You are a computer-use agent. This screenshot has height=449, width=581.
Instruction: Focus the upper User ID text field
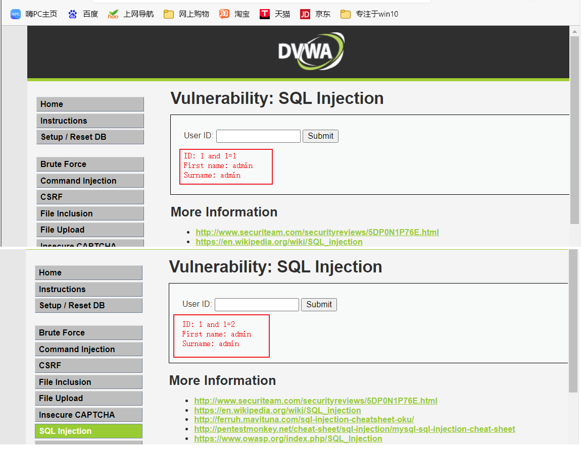(x=258, y=136)
